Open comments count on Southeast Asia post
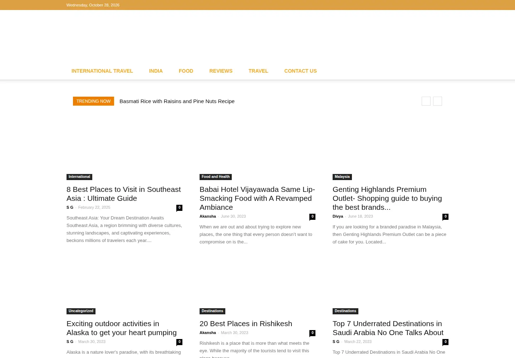The height and width of the screenshot is (358, 515). (179, 208)
